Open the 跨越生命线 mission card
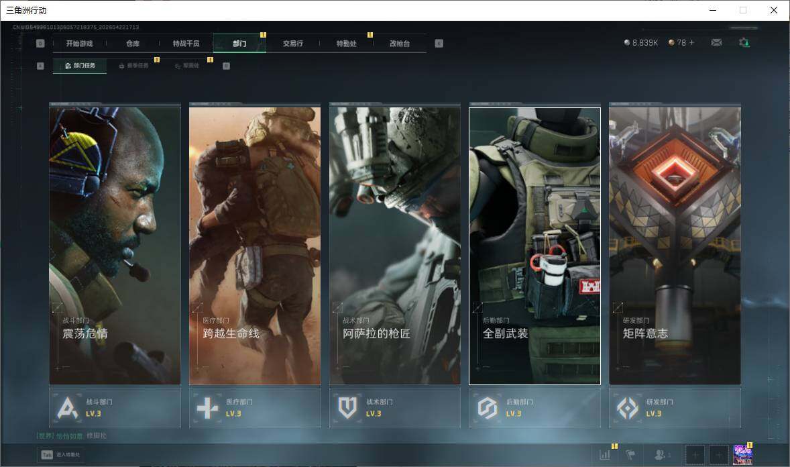The image size is (790, 467). [x=254, y=246]
